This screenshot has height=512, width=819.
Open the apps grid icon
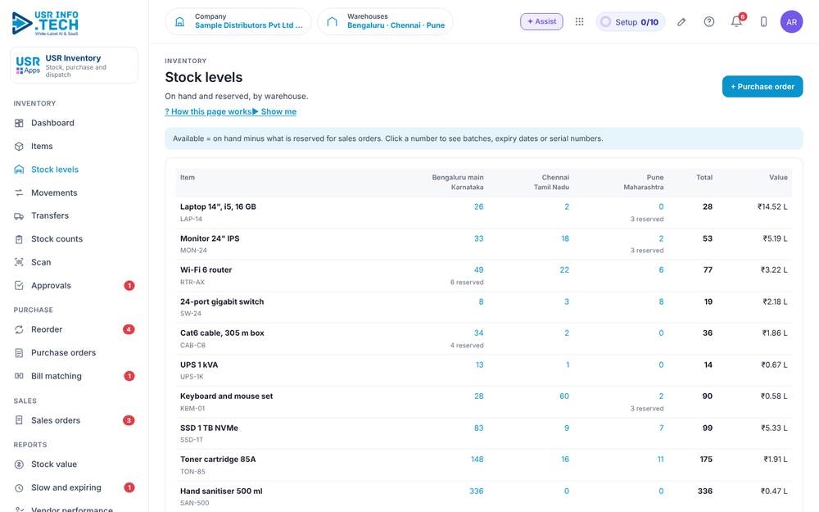coord(579,21)
